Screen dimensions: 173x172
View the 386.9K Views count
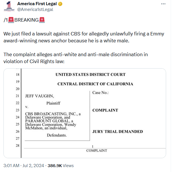point(61,166)
